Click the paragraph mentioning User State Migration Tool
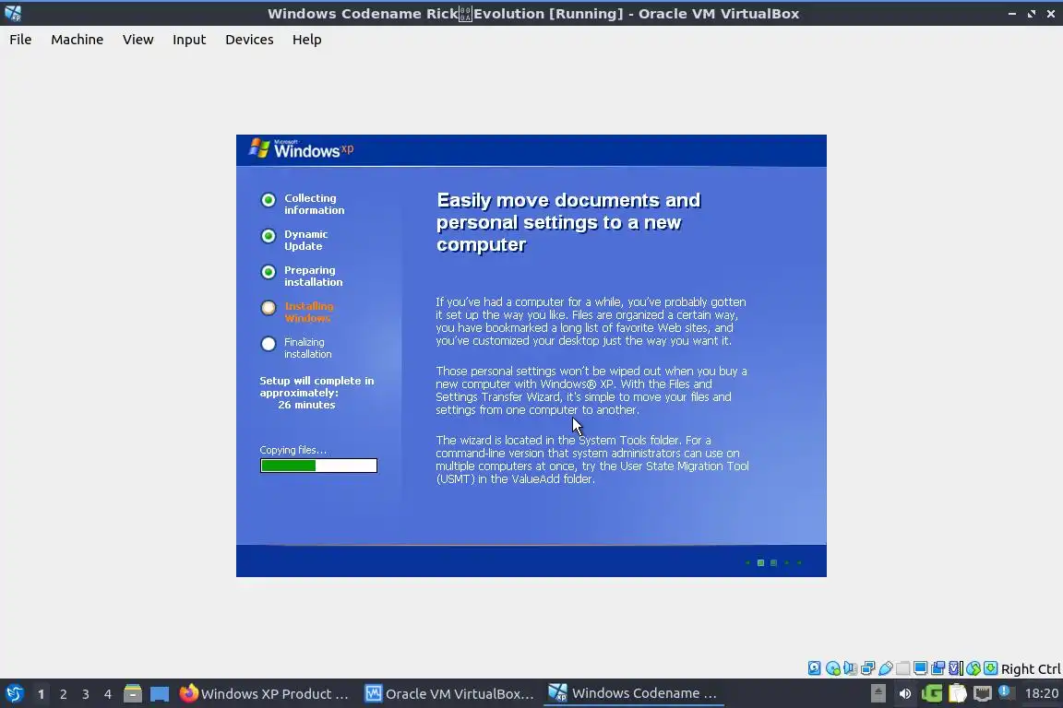The image size is (1063, 708). (x=591, y=459)
